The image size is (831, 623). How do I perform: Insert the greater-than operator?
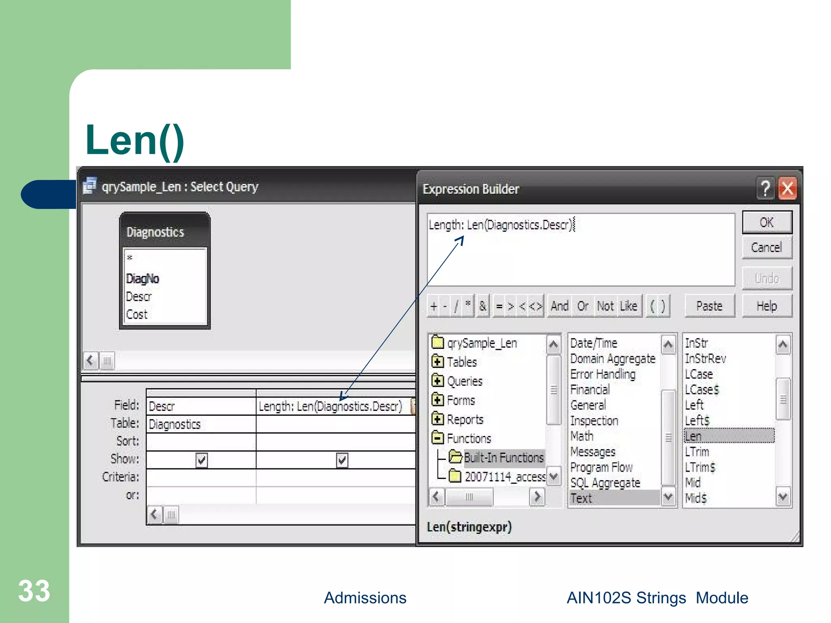click(511, 306)
